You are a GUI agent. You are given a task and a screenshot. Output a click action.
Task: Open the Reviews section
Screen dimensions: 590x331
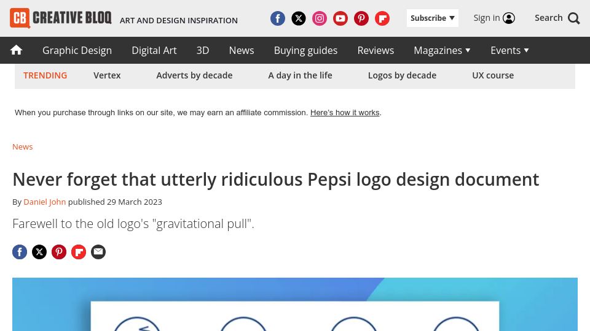pos(376,50)
